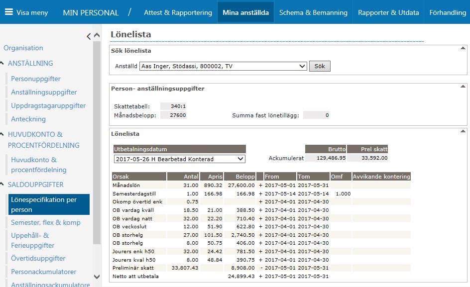Open the Förhandling tab
470x287 pixels.
point(448,12)
